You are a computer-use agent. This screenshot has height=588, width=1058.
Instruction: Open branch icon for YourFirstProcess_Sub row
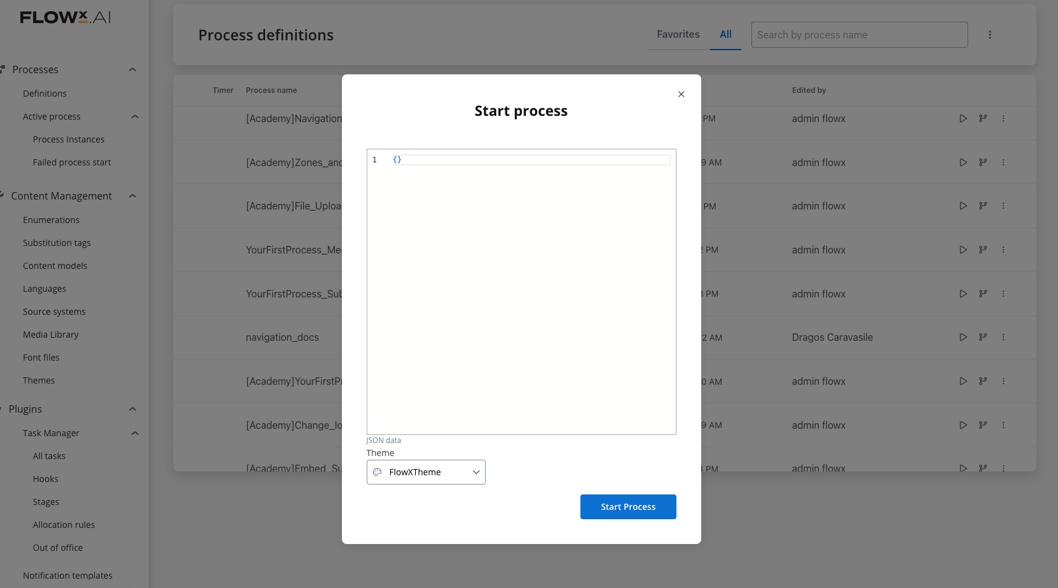pyautogui.click(x=983, y=294)
